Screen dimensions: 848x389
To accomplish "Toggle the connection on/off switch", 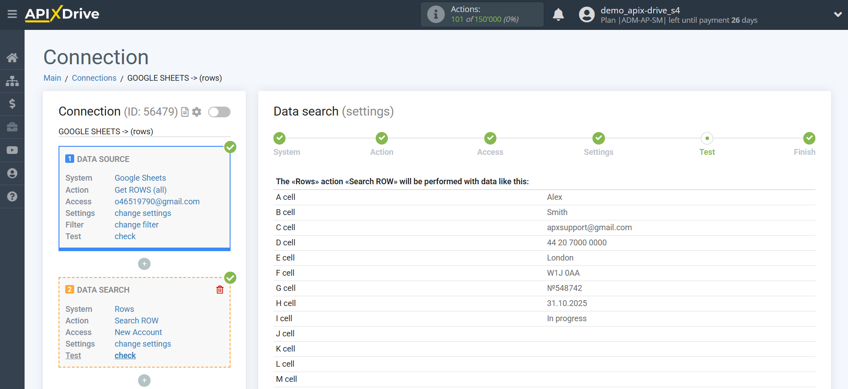I will (219, 112).
